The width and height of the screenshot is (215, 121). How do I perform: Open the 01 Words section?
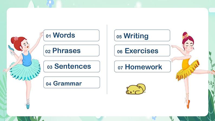[71, 35]
